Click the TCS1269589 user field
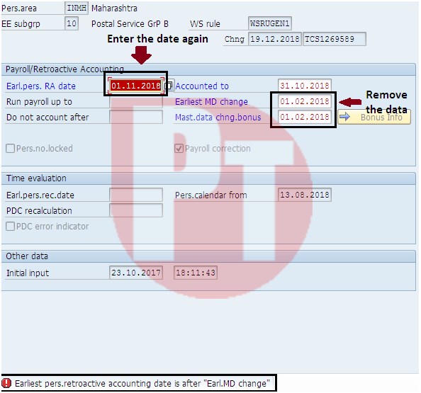Screen dimensions: 421x393 point(335,39)
